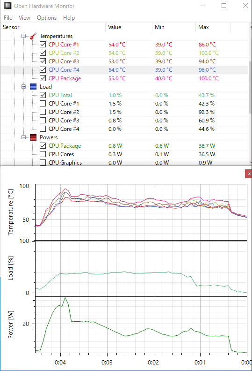This screenshot has width=252, height=371.
Task: Maximize the Open Hardware Monitor window
Action: [224, 6]
